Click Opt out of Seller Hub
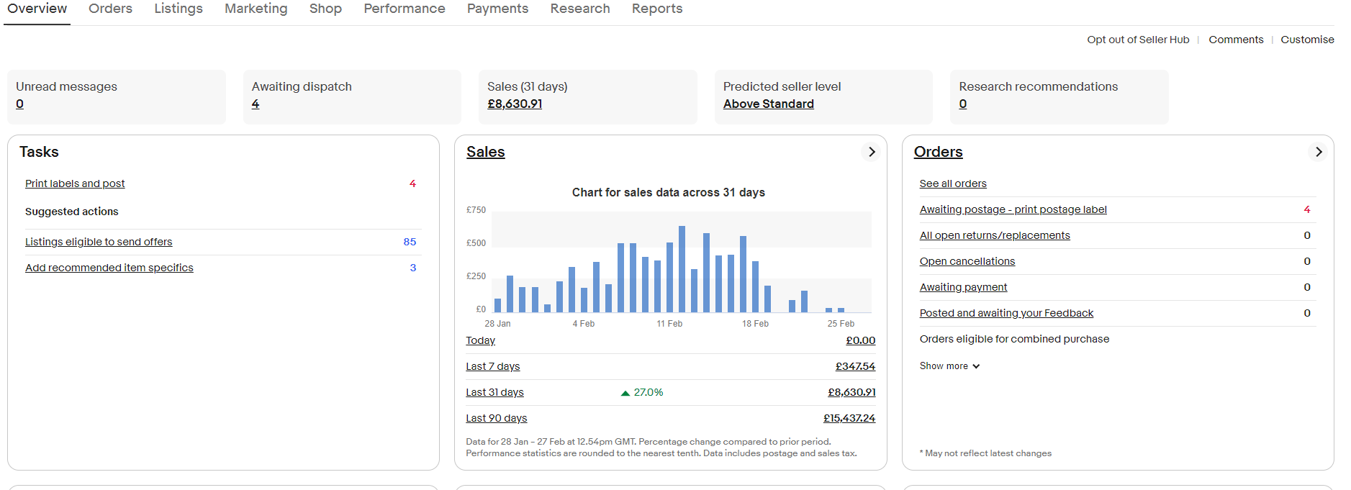 (x=1137, y=40)
